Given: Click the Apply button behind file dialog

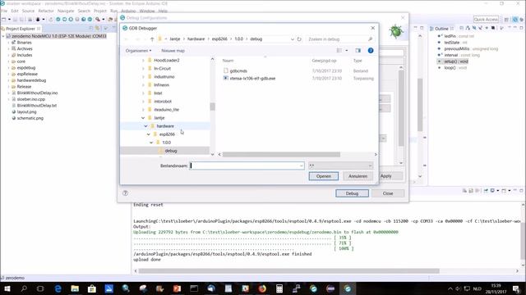Looking at the screenshot, I should 385,176.
